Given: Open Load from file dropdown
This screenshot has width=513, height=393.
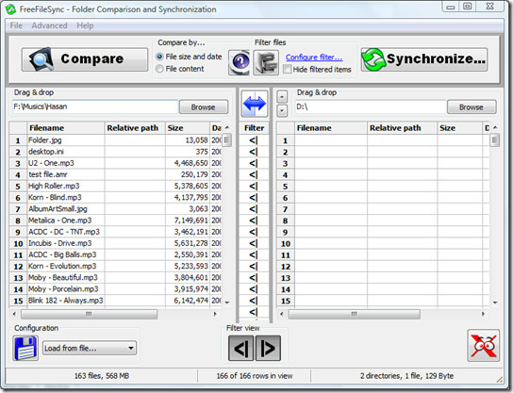Looking at the screenshot, I should pyautogui.click(x=90, y=348).
